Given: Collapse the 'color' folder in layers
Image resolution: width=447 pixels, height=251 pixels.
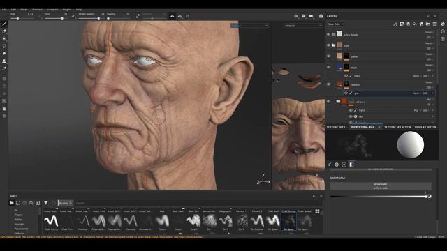Looking at the screenshot, I should (333, 45).
